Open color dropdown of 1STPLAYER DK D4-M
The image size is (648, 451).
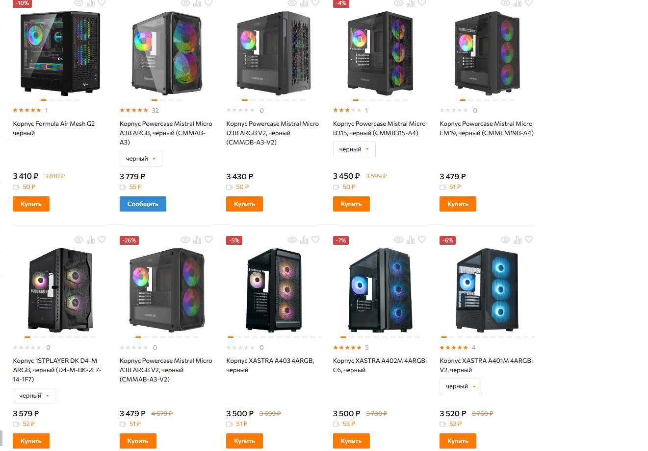tap(34, 396)
